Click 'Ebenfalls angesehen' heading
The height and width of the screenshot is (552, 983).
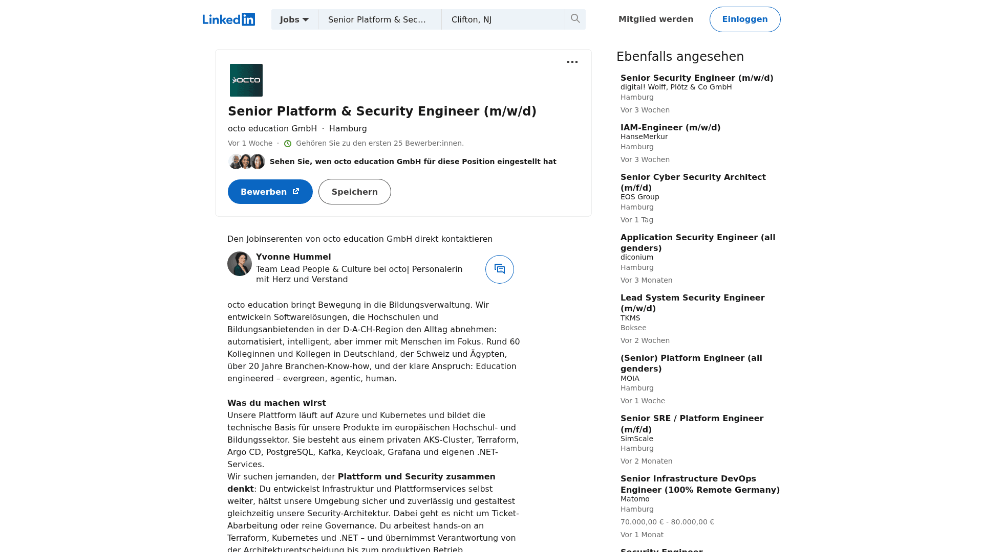680,57
